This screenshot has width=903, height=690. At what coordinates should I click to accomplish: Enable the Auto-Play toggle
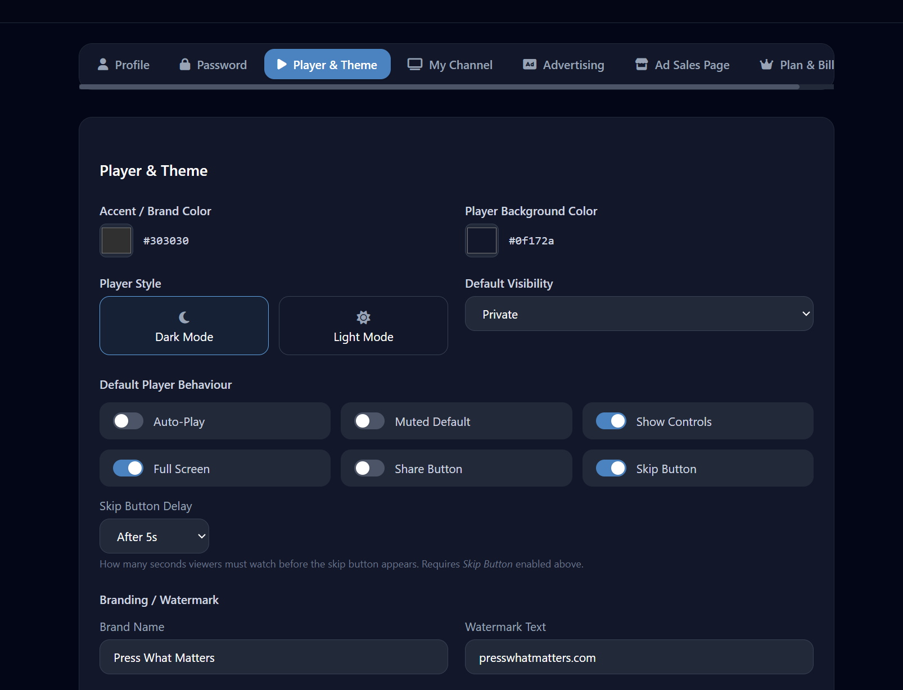tap(128, 421)
